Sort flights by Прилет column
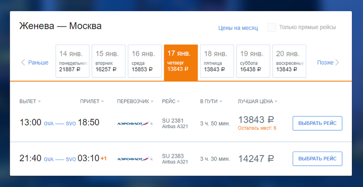363x187 pixels. coord(92,101)
